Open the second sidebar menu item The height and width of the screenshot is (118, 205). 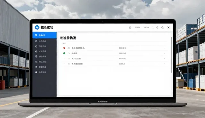tap(45, 41)
